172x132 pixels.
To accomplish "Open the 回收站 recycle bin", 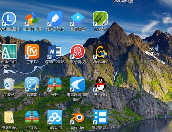I will pos(9,84).
